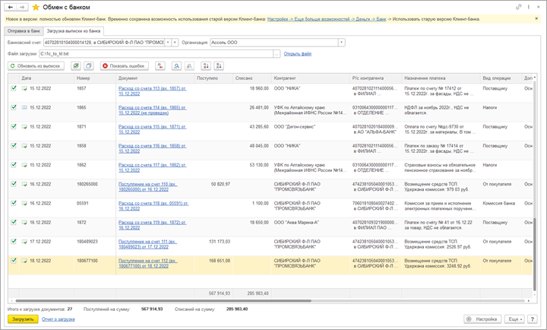Click the uncheck all rows icon
The height and width of the screenshot is (330, 547).
(89, 66)
